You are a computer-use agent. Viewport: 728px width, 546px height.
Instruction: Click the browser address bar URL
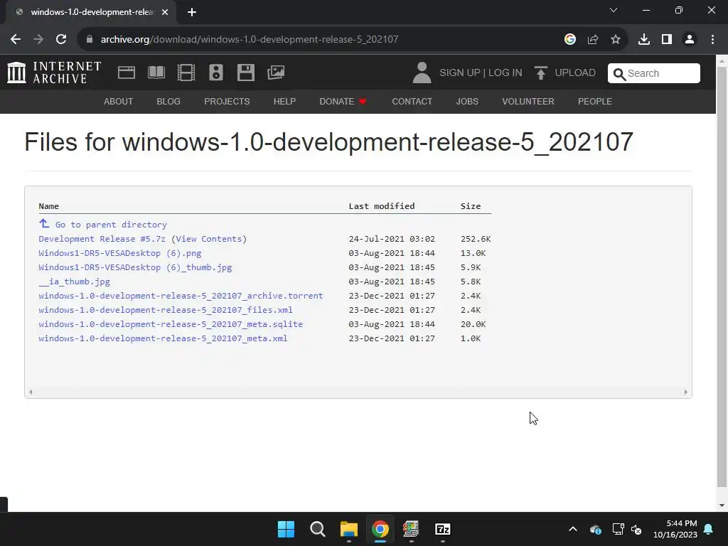pos(250,40)
